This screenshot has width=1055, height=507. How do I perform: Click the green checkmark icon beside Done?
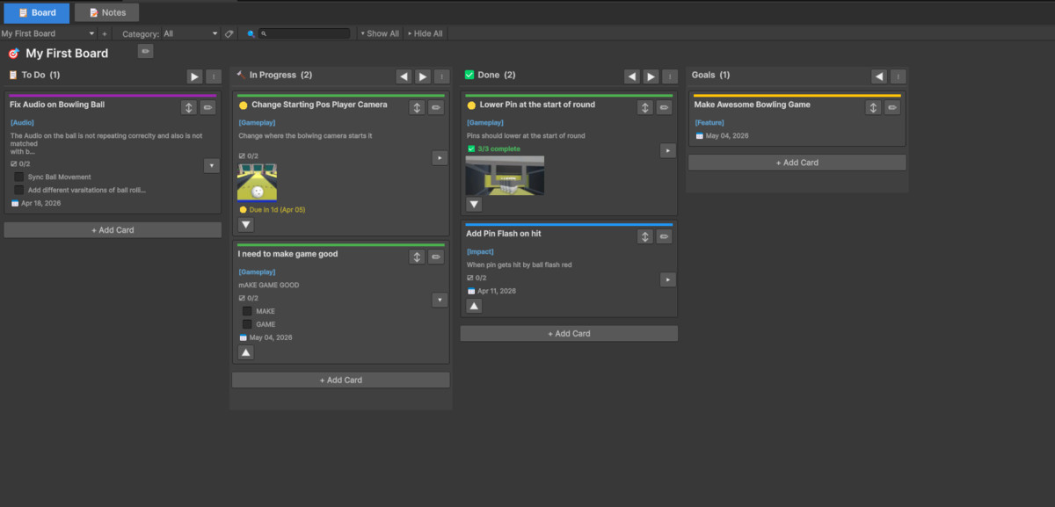tap(469, 75)
